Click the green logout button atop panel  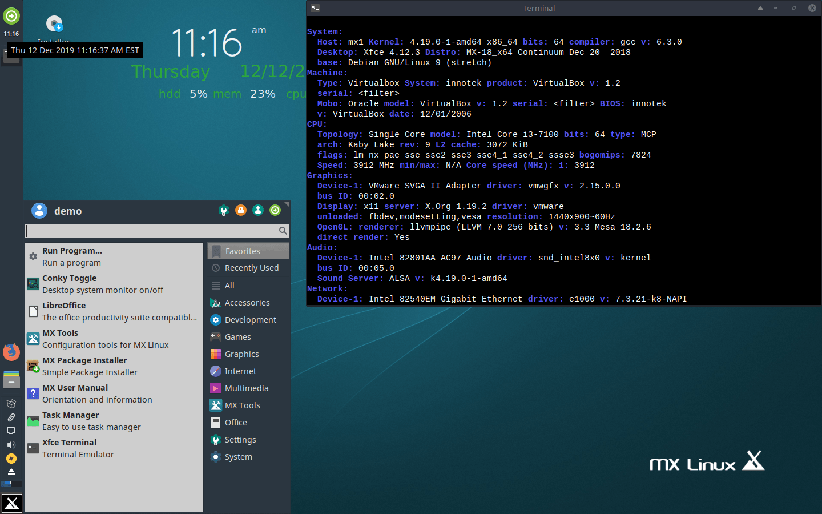click(x=11, y=16)
